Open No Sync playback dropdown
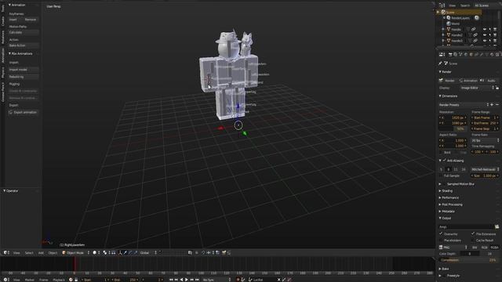The width and height of the screenshot is (502, 282). 216,280
